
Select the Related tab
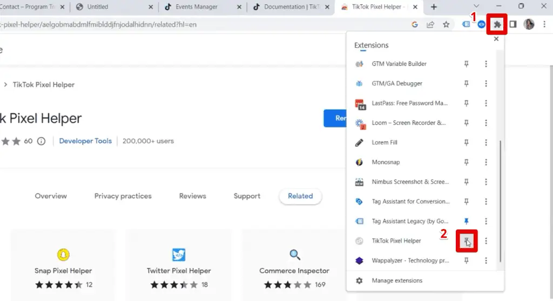click(300, 196)
